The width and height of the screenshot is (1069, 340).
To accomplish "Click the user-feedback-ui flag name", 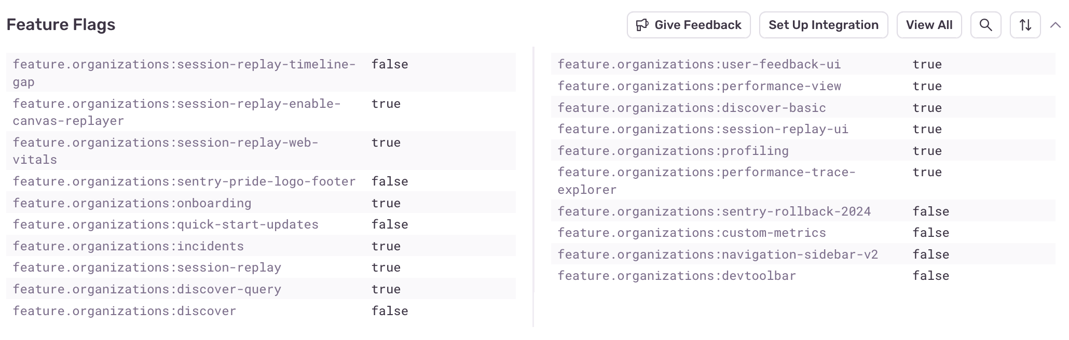I will [x=699, y=64].
